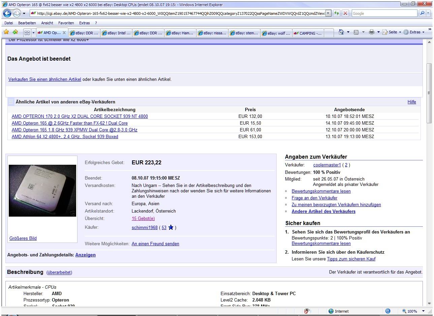The width and height of the screenshot is (434, 316).
Task: Open the Extras menu in menu bar
Action: [x=85, y=23]
